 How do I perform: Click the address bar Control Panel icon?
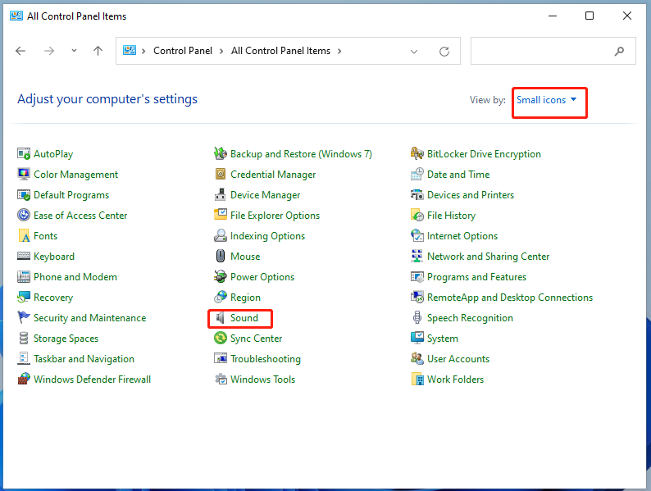(130, 51)
